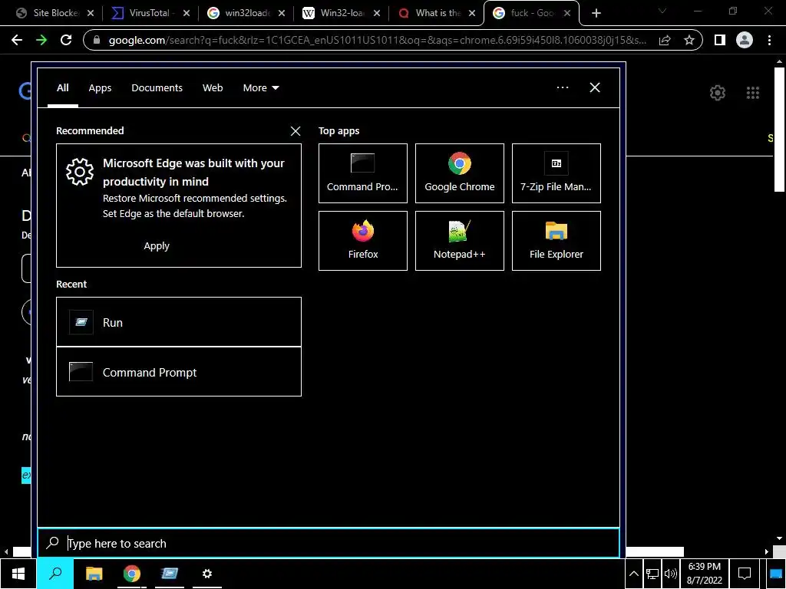The height and width of the screenshot is (589, 786).
Task: Launch Firefox from Top apps
Action: 362,241
